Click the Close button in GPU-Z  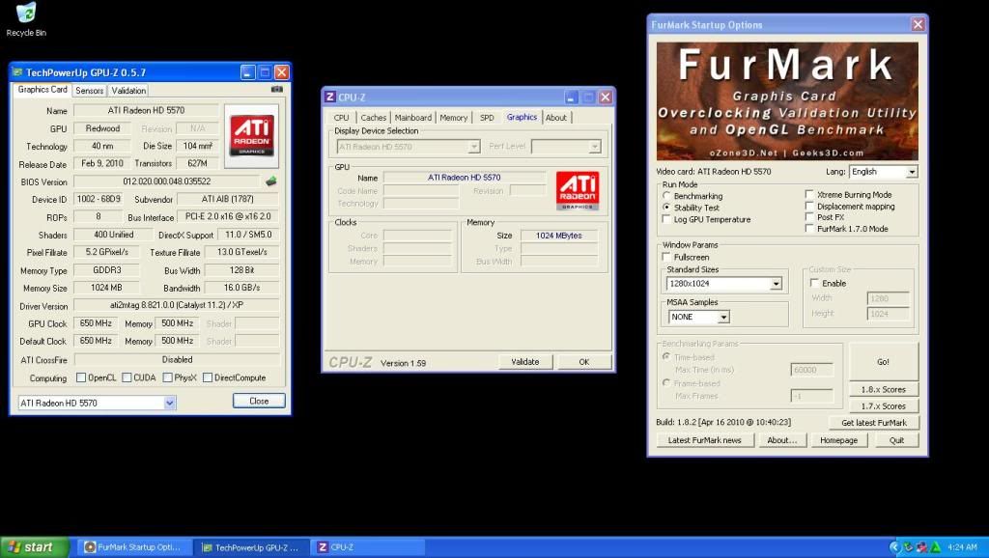259,401
